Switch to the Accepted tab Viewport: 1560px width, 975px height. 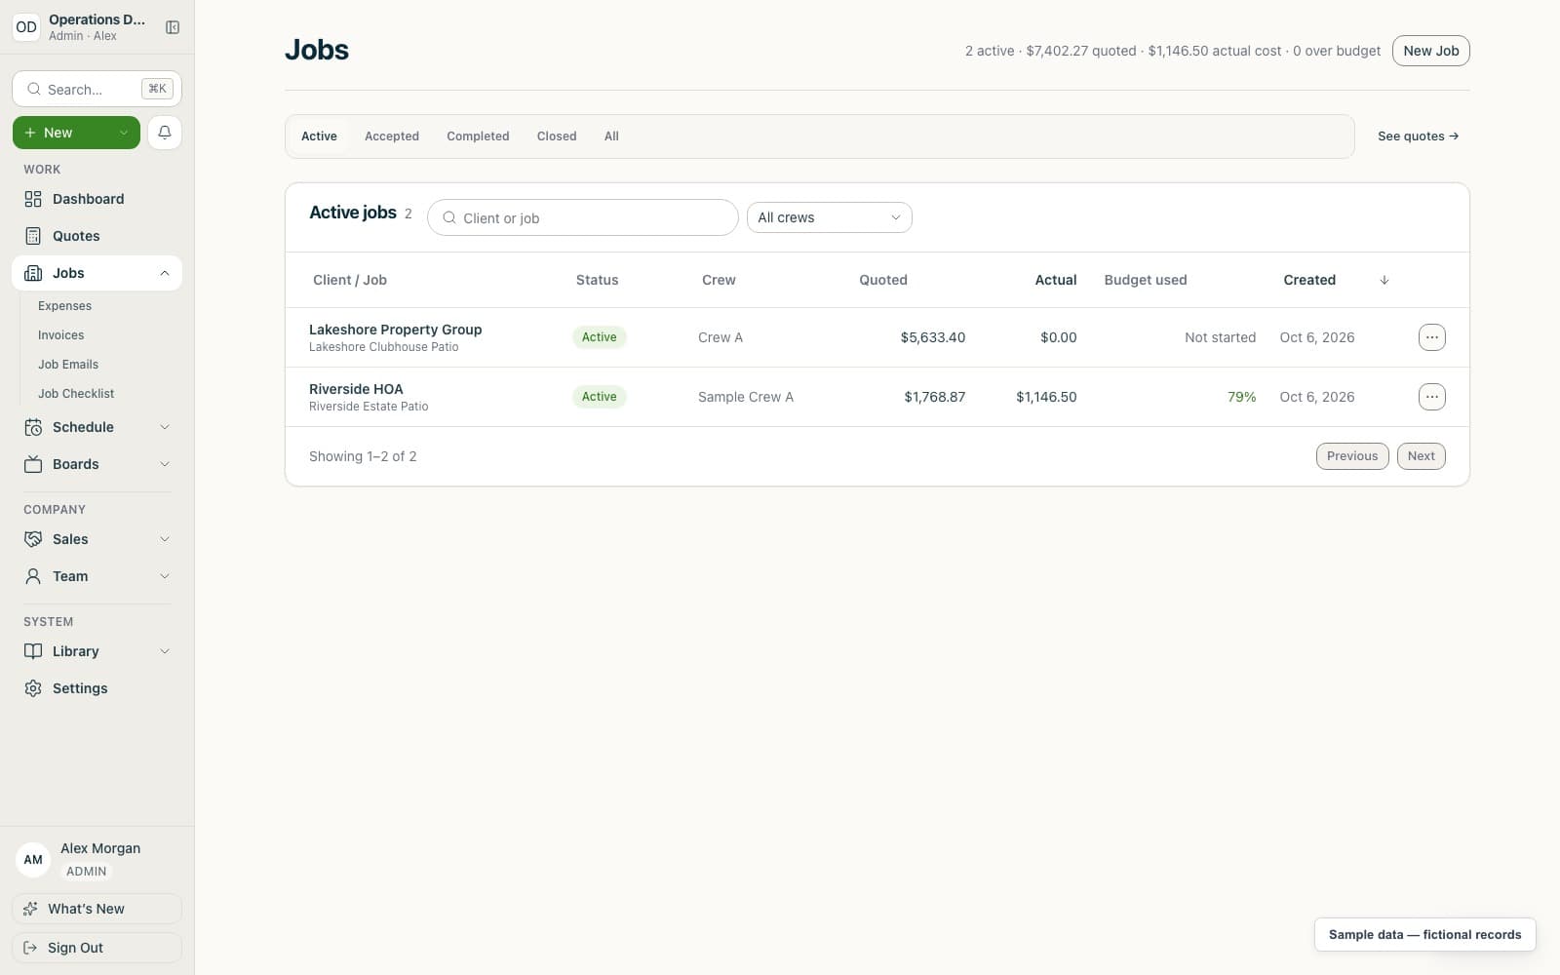tap(392, 136)
